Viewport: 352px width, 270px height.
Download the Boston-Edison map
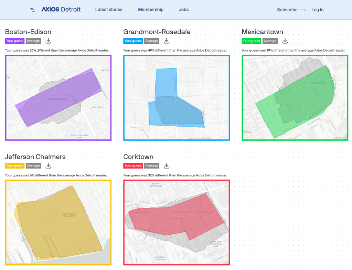pos(49,41)
